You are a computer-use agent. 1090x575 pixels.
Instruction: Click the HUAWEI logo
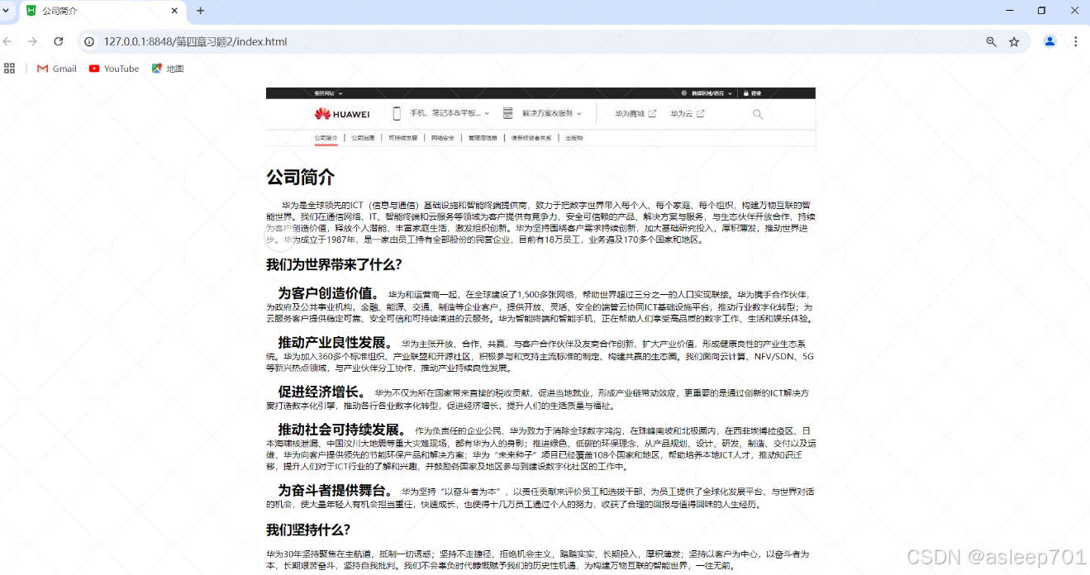pos(341,114)
